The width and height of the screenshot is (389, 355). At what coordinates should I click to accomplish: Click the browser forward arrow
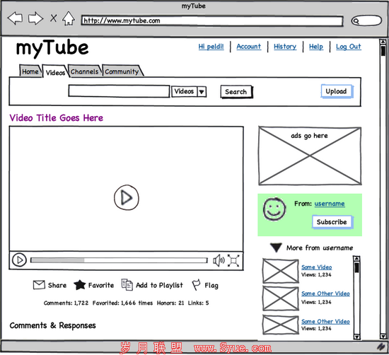pyautogui.click(x=35, y=18)
